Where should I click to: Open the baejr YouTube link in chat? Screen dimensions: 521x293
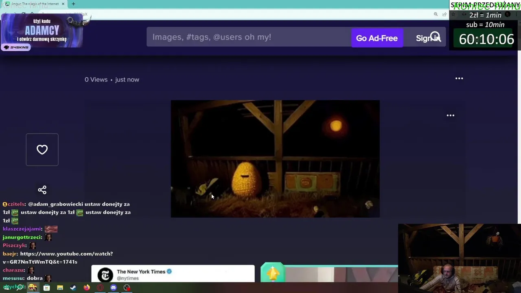click(x=58, y=258)
